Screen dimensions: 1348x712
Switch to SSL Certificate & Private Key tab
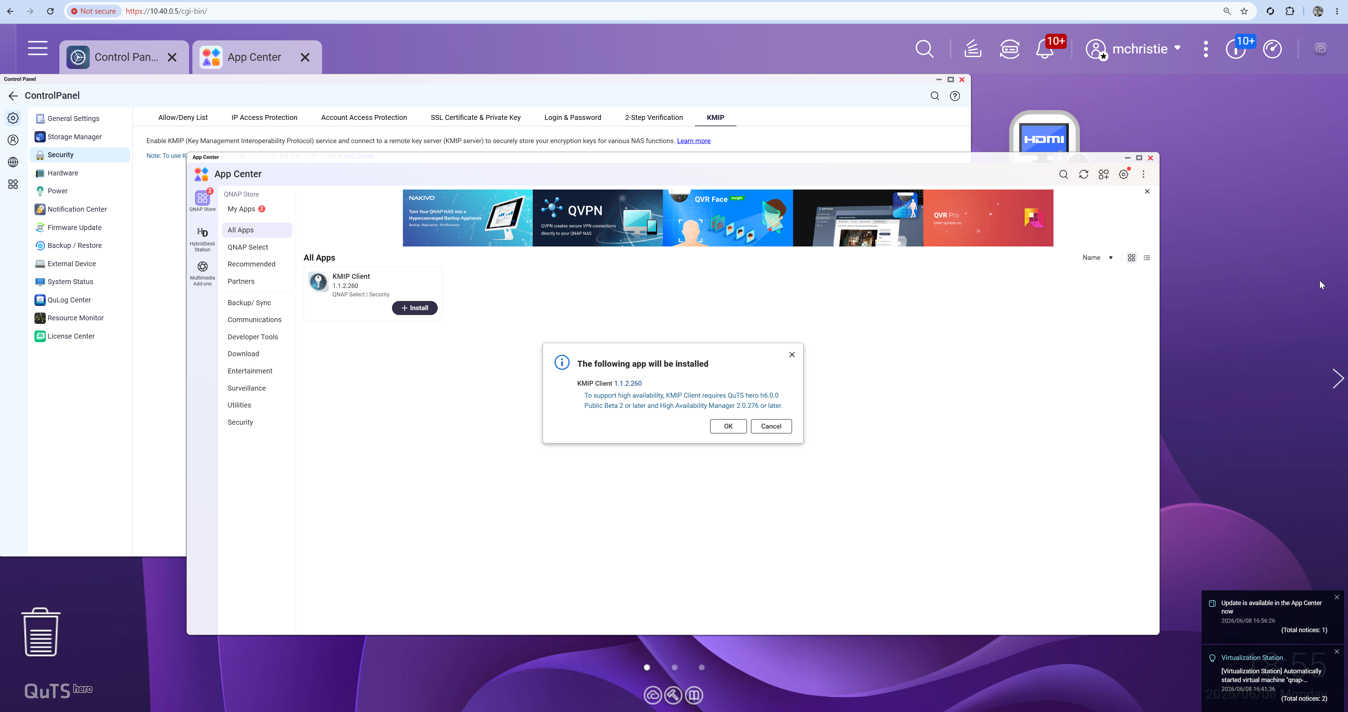pyautogui.click(x=475, y=118)
